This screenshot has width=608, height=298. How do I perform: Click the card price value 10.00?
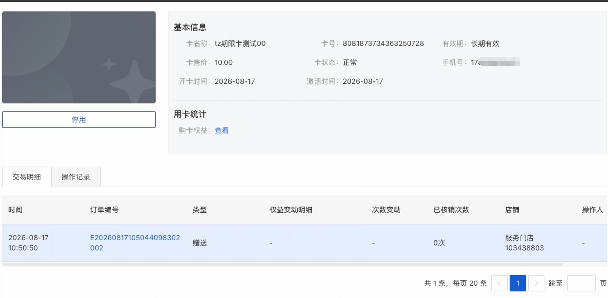click(224, 63)
